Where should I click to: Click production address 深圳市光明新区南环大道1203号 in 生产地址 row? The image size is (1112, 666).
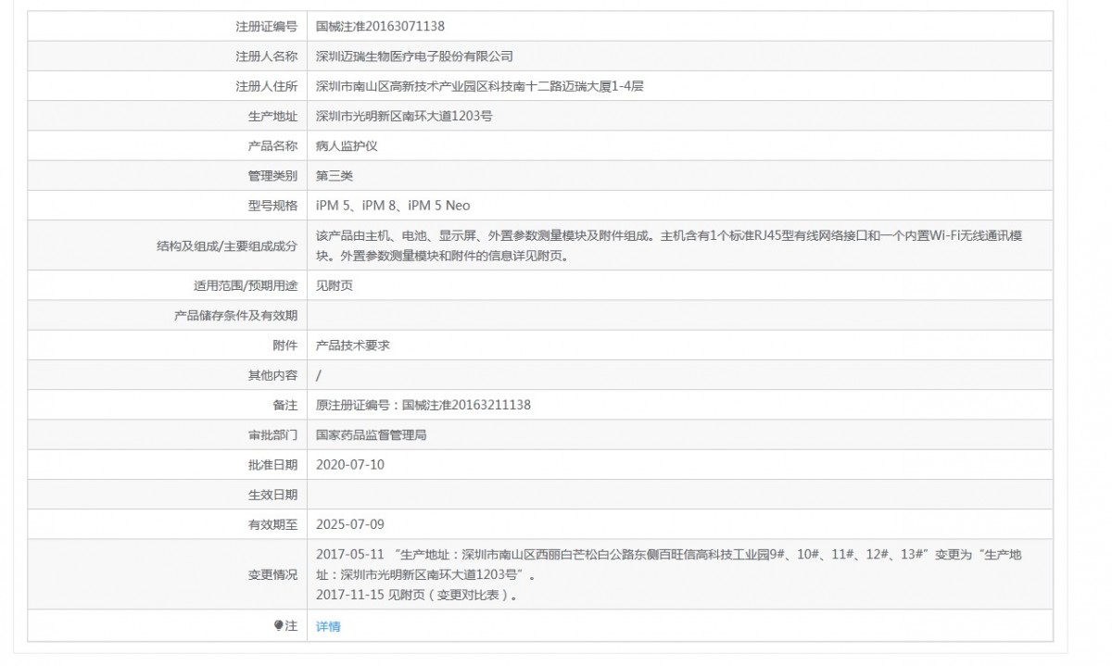coord(403,116)
